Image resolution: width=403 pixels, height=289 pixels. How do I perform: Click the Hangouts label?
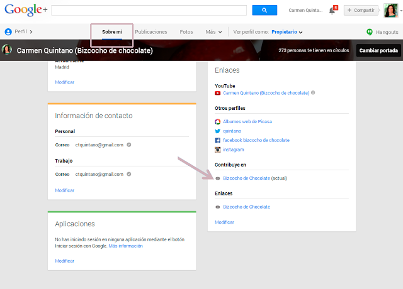pos(387,32)
